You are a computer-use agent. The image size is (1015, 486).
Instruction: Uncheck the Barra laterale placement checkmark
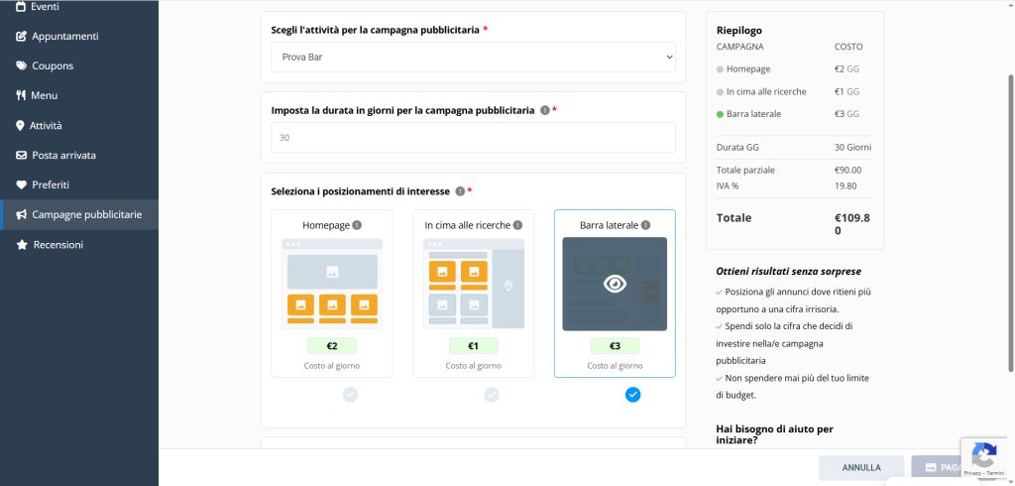pyautogui.click(x=633, y=395)
